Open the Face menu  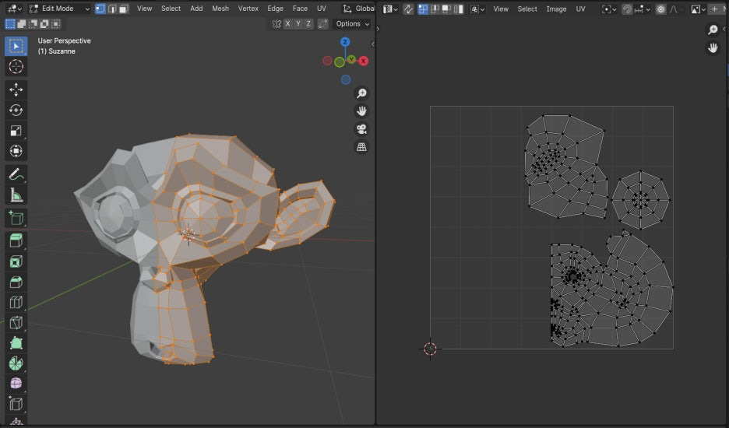coord(300,9)
